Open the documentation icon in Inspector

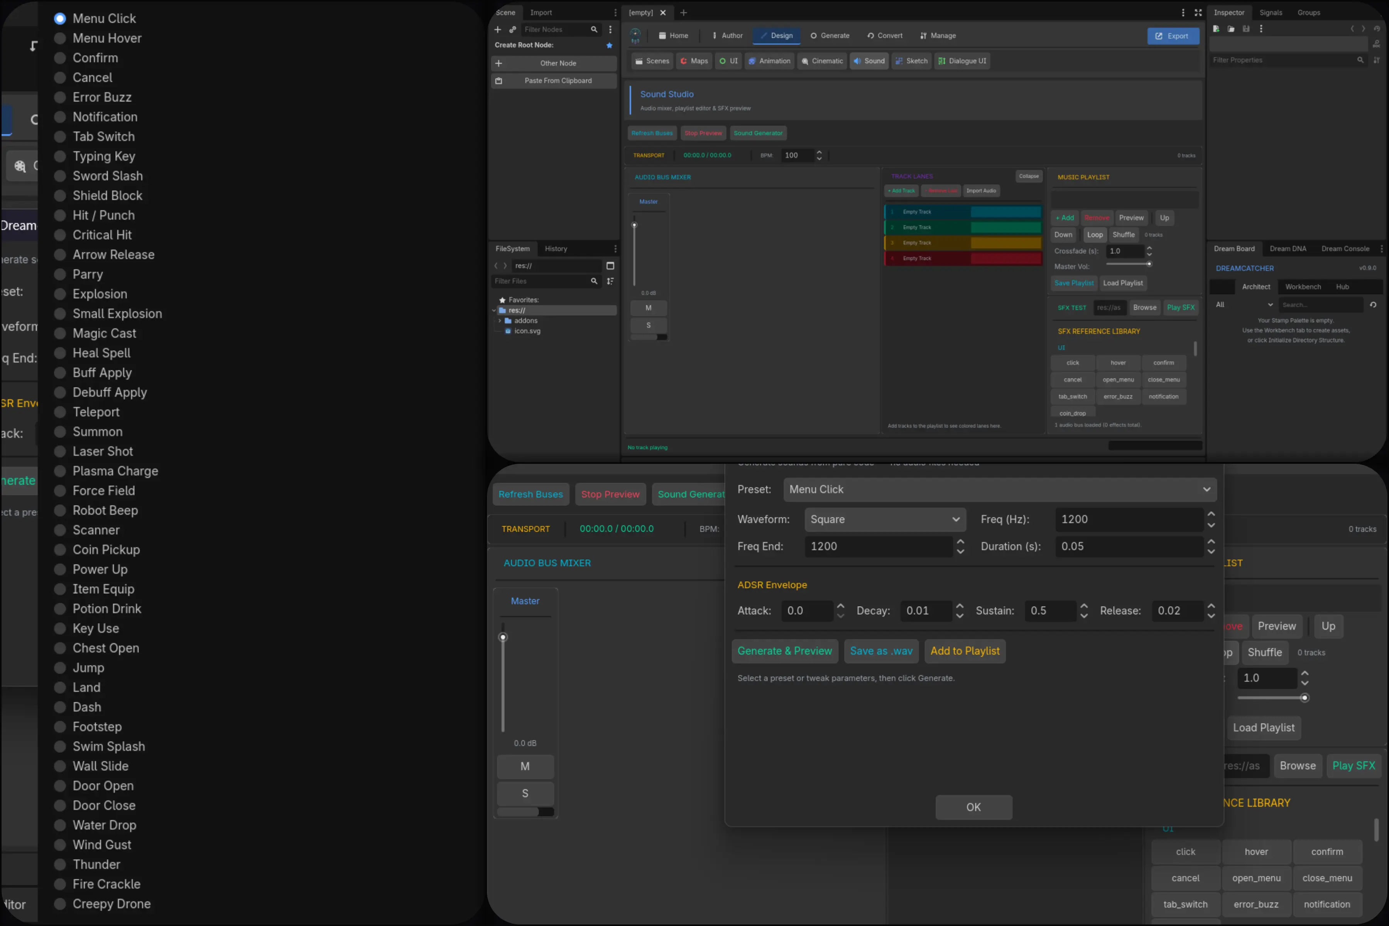tap(1377, 44)
